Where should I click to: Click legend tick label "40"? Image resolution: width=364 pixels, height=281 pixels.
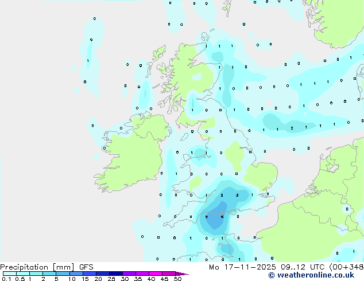[x=151, y=279]
